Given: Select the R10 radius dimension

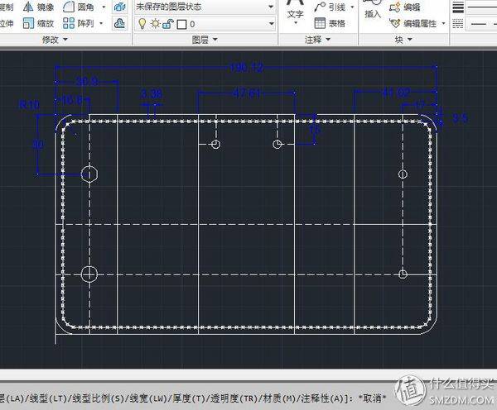Looking at the screenshot, I should (x=29, y=105).
